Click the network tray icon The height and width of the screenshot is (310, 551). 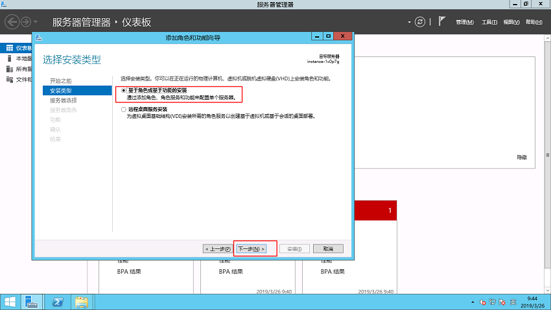(492, 302)
